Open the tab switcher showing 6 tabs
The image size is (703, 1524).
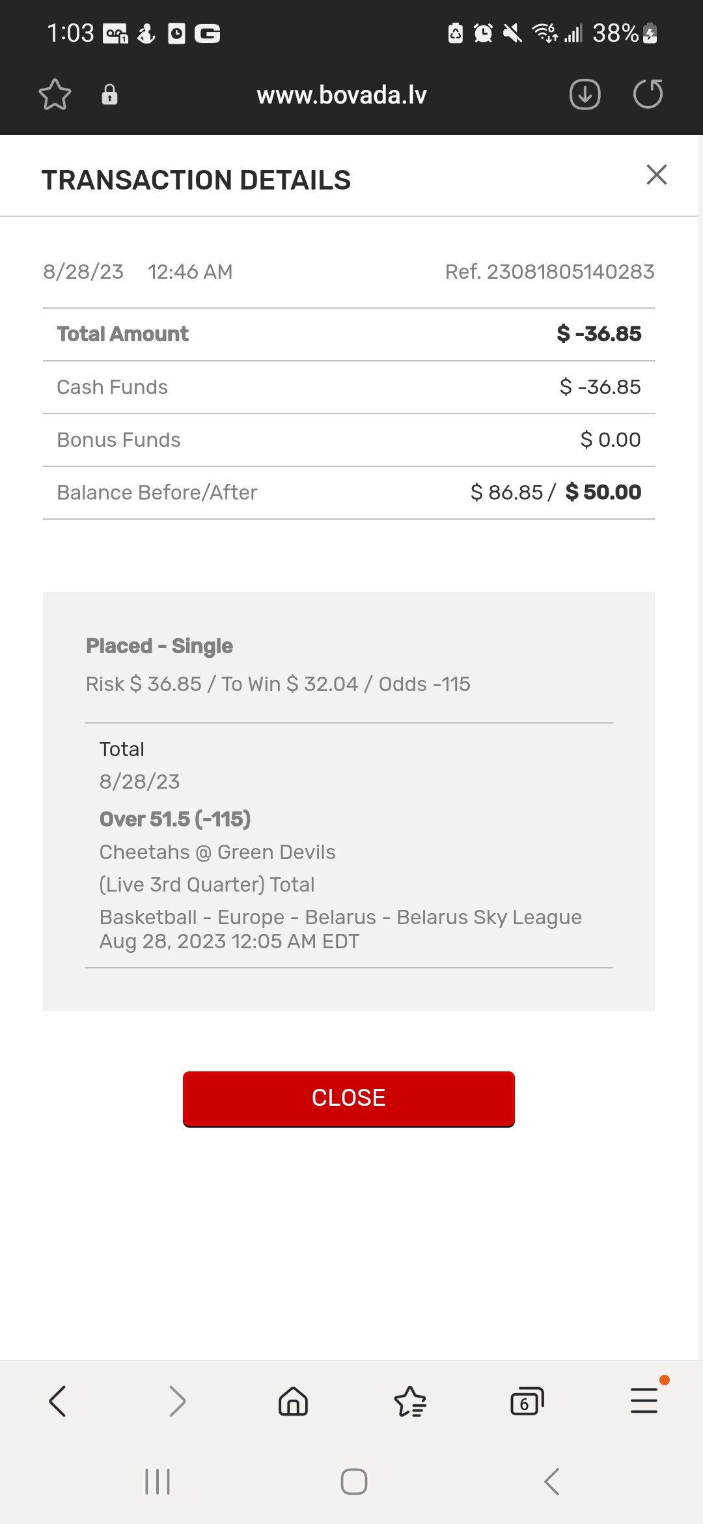(x=527, y=1401)
